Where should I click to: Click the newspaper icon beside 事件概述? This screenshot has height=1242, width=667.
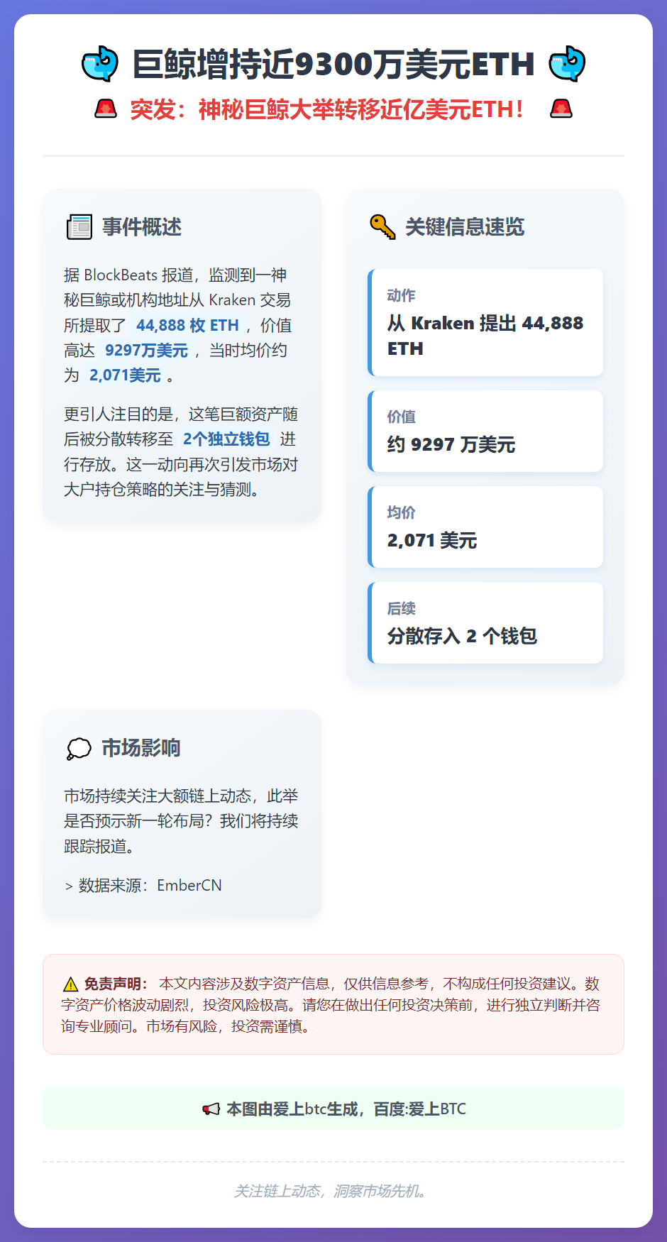click(79, 227)
